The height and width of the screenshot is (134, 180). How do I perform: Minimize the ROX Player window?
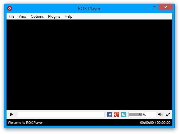pyautogui.click(x=146, y=7)
